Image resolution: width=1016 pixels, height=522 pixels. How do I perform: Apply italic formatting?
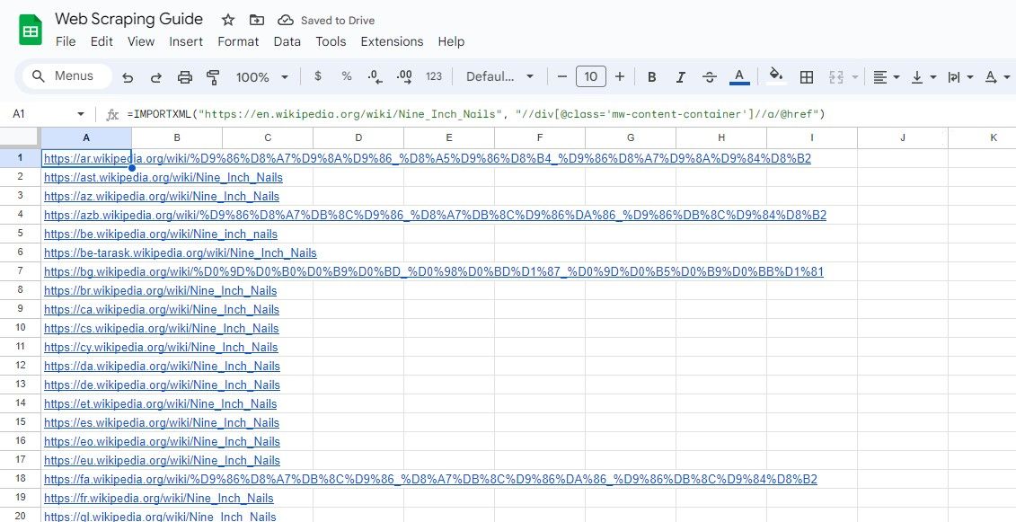click(x=680, y=76)
